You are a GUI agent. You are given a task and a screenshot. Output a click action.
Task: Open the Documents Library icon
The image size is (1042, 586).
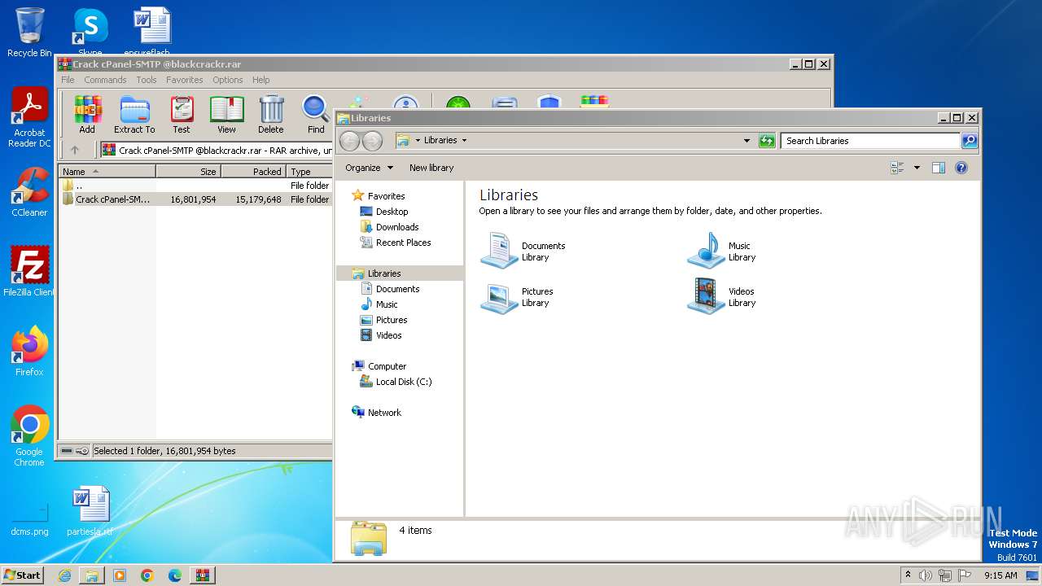(499, 250)
